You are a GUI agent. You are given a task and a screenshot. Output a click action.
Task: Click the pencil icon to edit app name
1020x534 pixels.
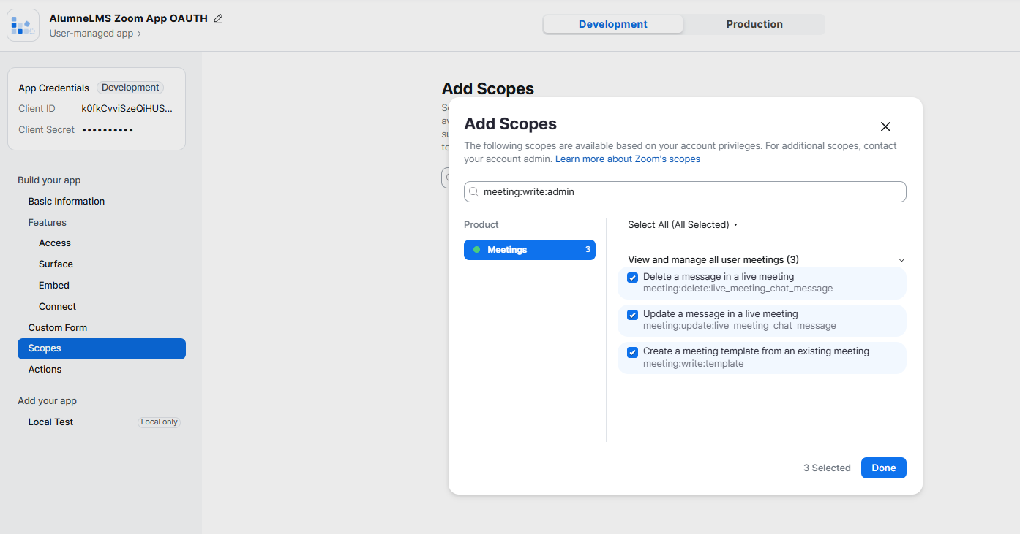pyautogui.click(x=218, y=18)
